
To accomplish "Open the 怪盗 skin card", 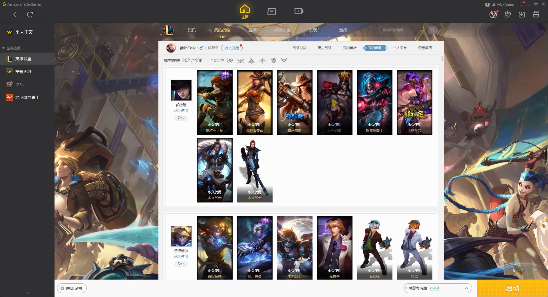I will tap(414, 248).
